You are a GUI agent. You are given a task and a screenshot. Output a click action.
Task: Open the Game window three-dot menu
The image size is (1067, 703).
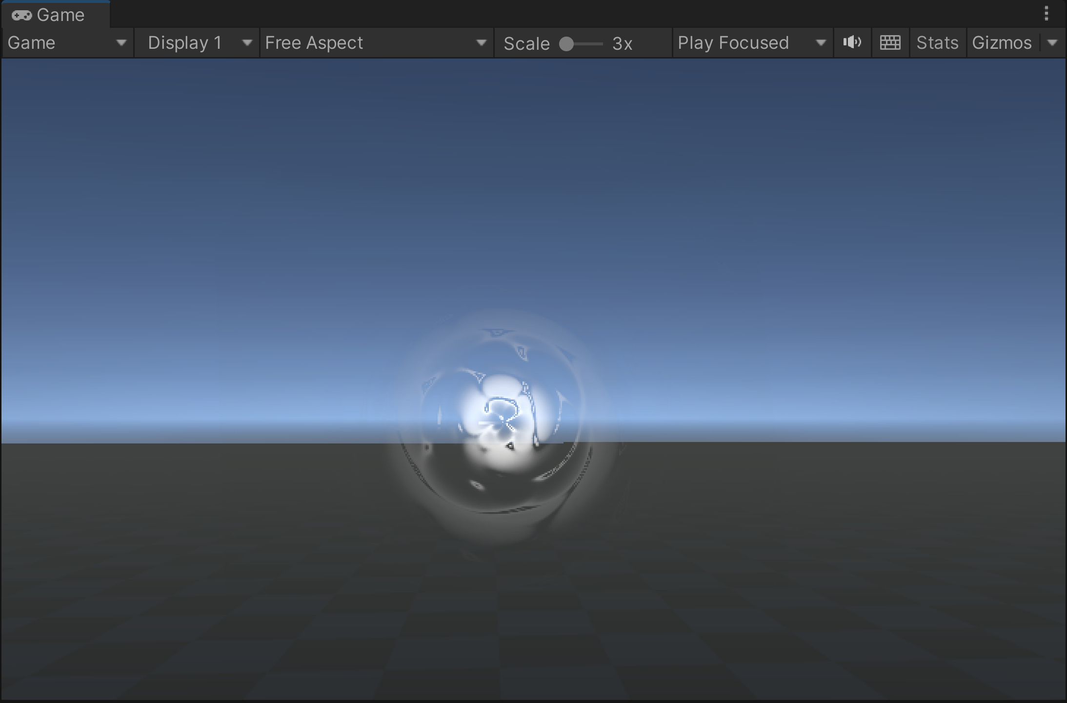[1047, 14]
